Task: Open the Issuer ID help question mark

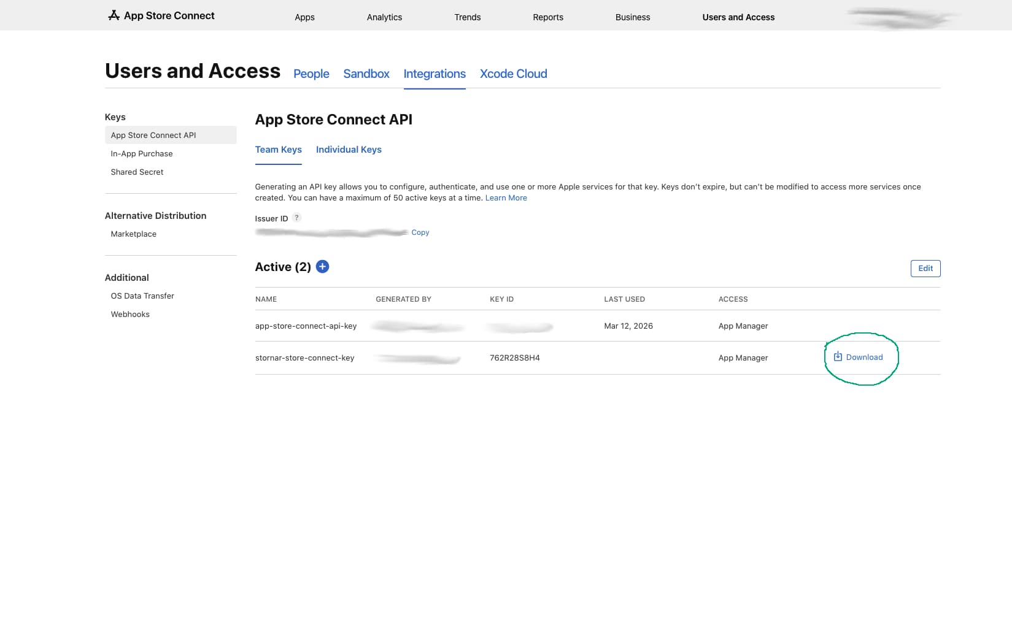Action: [297, 218]
